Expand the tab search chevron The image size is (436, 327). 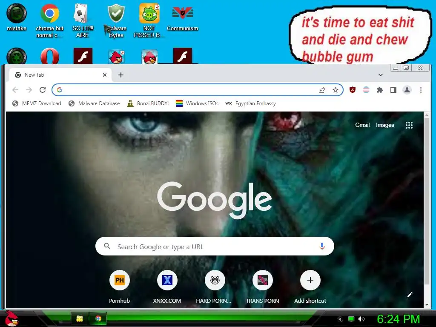click(x=380, y=75)
